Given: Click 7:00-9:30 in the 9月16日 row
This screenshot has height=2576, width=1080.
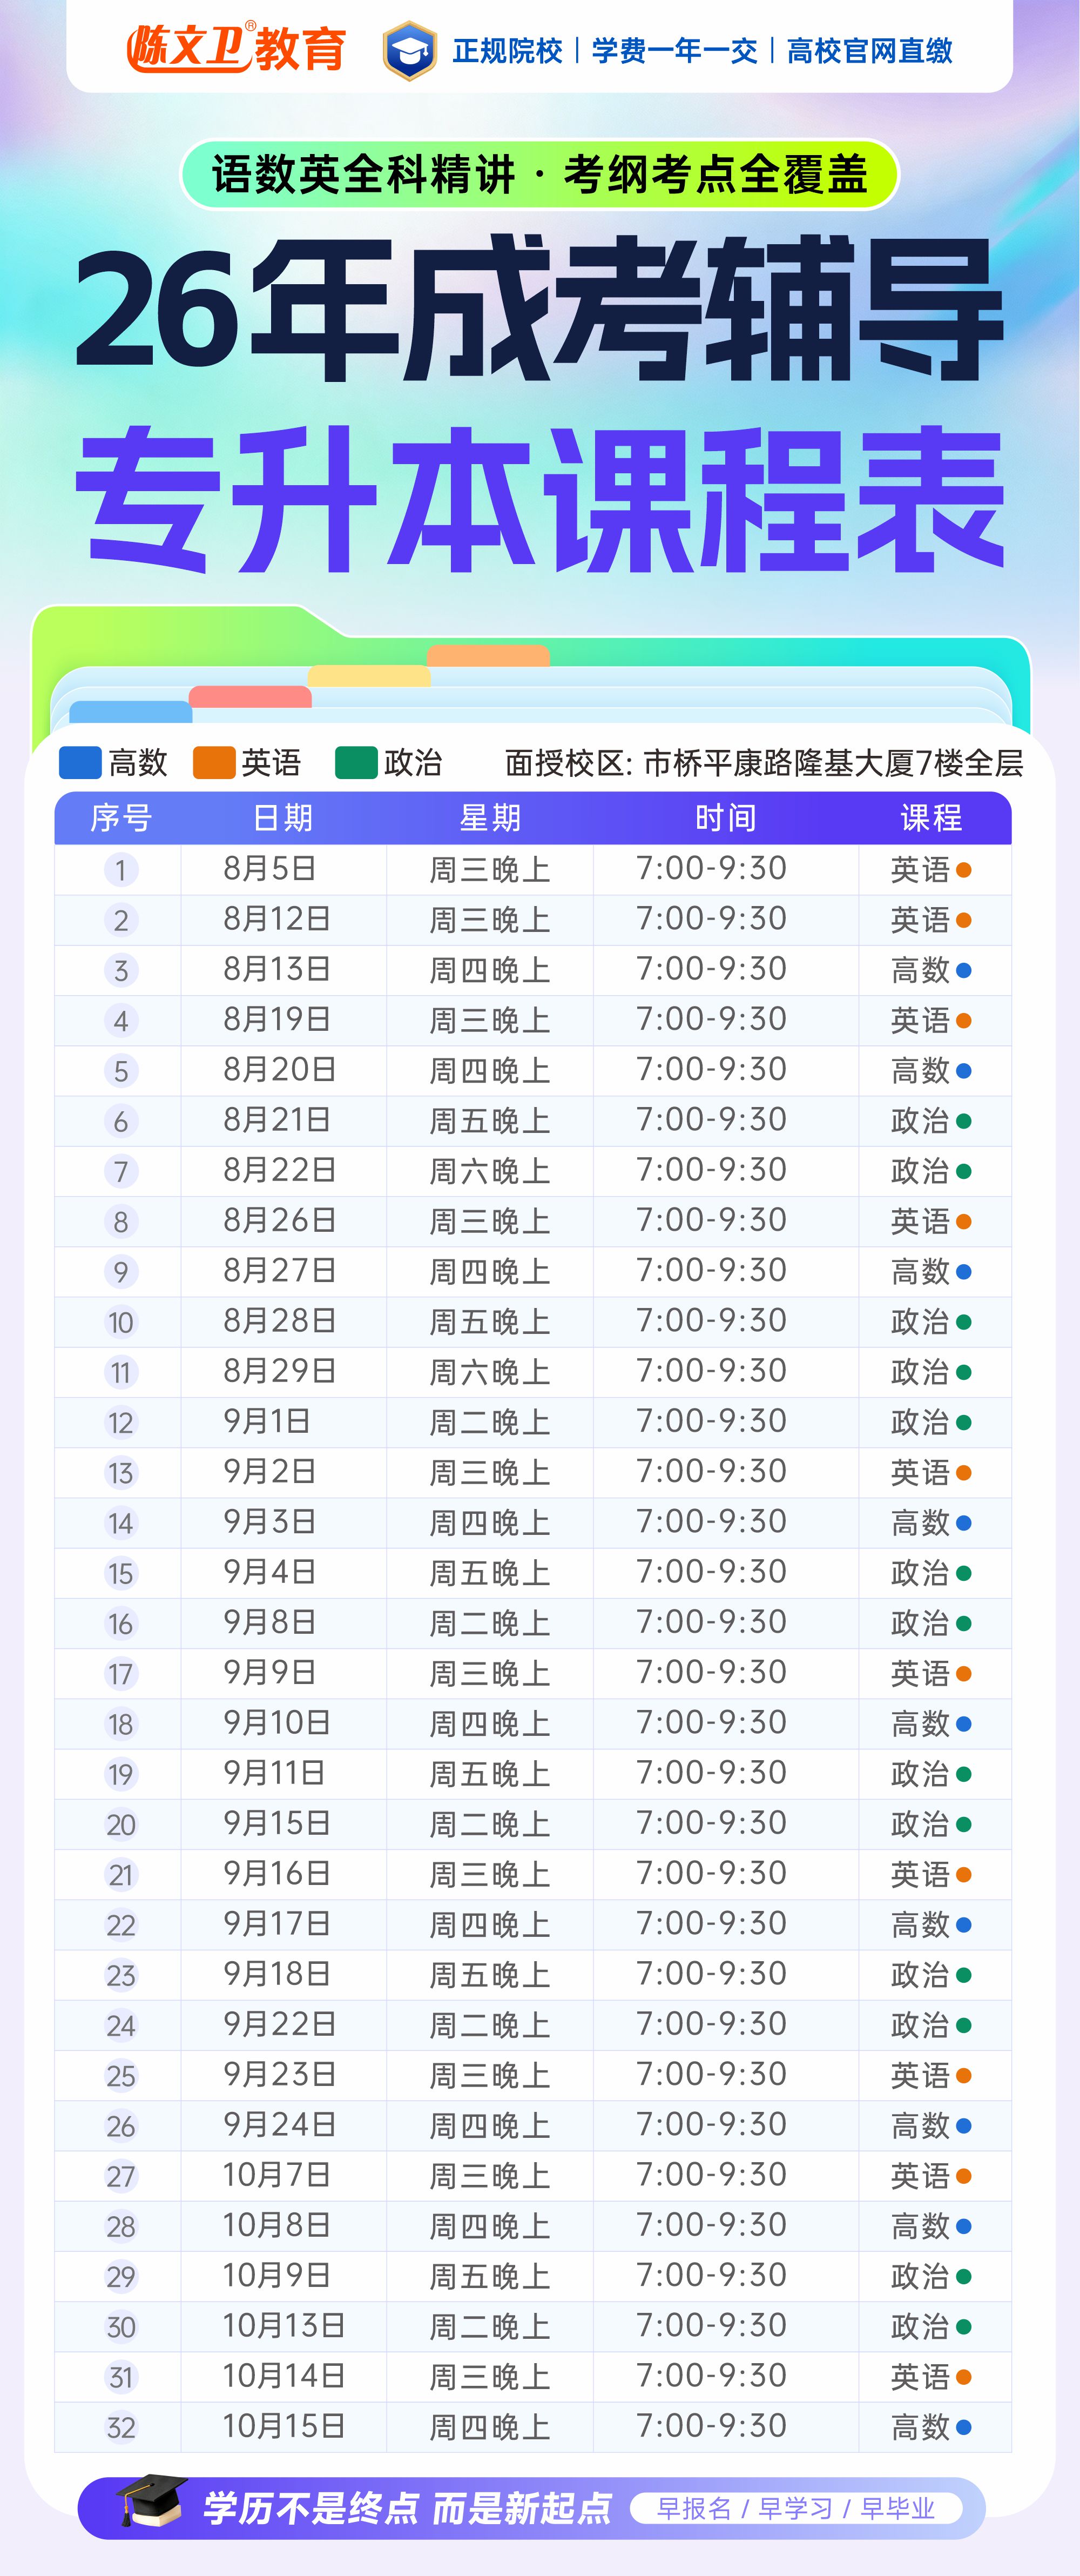Looking at the screenshot, I should click(x=711, y=1873).
